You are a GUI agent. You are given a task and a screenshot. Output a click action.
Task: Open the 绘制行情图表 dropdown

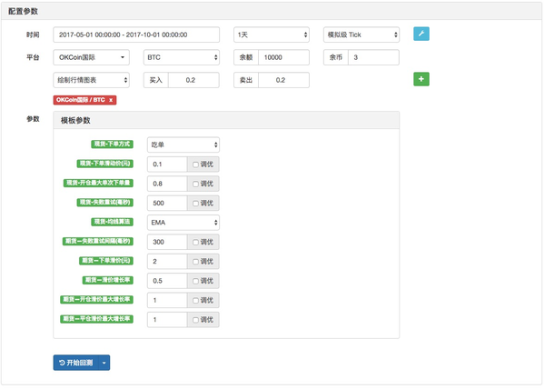point(91,81)
